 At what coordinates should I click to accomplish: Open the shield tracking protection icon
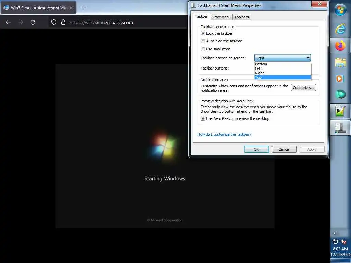pos(54,22)
